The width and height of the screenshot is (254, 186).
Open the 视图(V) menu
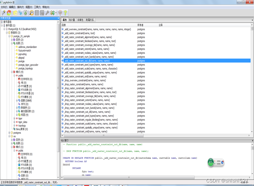(29, 7)
